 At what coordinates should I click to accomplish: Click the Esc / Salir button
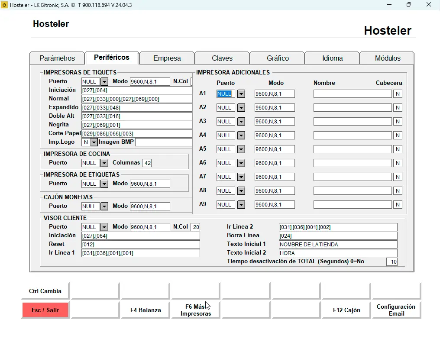click(x=45, y=310)
